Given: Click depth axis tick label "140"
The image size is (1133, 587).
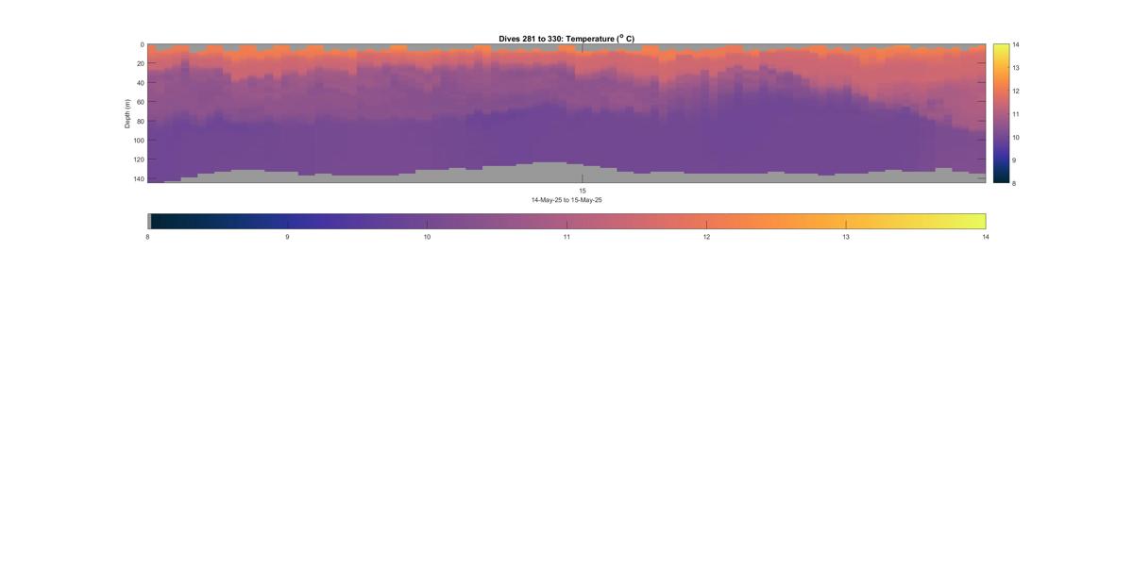Looking at the screenshot, I should [x=139, y=178].
